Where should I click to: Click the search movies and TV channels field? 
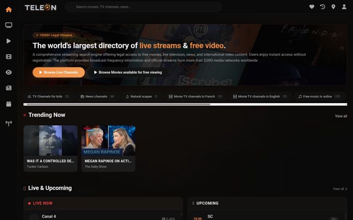[x=143, y=7]
